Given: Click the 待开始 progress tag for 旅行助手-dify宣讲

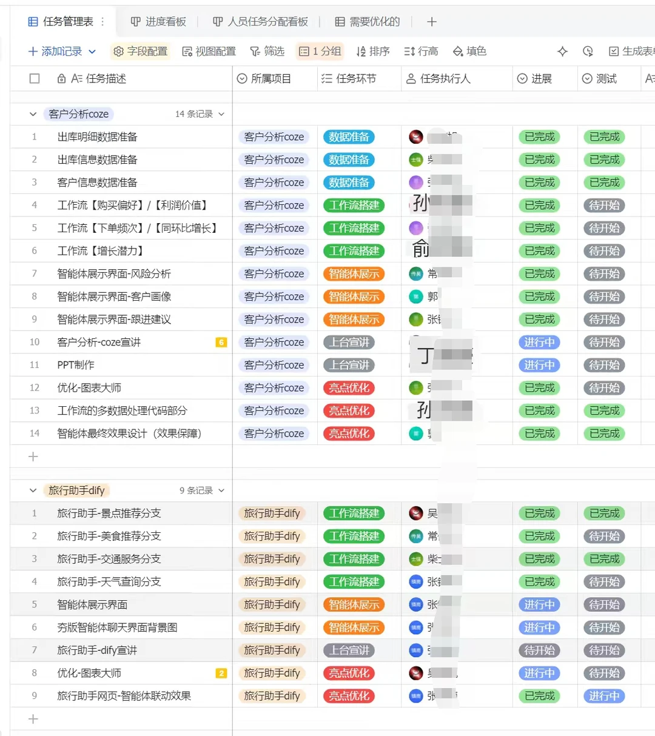Looking at the screenshot, I should [x=539, y=651].
